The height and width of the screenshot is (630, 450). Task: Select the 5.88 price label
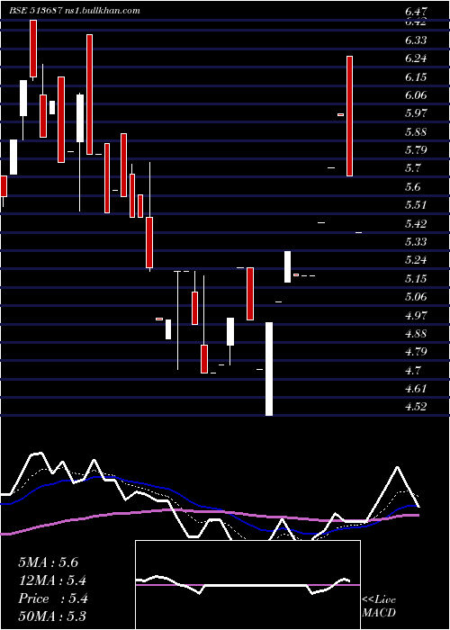(x=416, y=131)
